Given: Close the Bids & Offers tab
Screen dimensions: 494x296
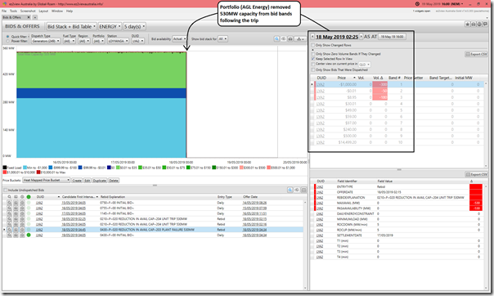Looking at the screenshot, I should point(29,17).
